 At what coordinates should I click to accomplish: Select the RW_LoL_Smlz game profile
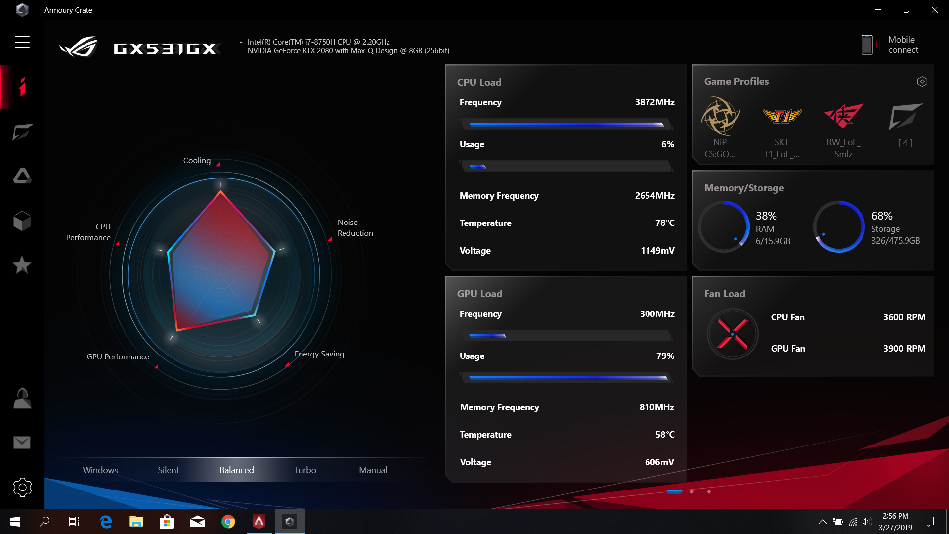843,131
